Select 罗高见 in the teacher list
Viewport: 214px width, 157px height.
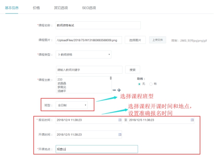(62, 87)
